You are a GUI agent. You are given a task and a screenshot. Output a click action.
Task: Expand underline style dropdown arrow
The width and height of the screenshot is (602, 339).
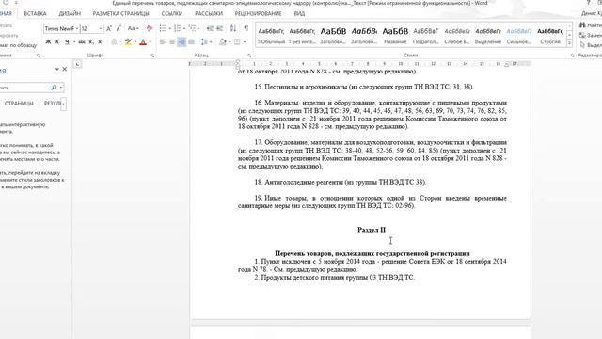pyautogui.click(x=73, y=41)
